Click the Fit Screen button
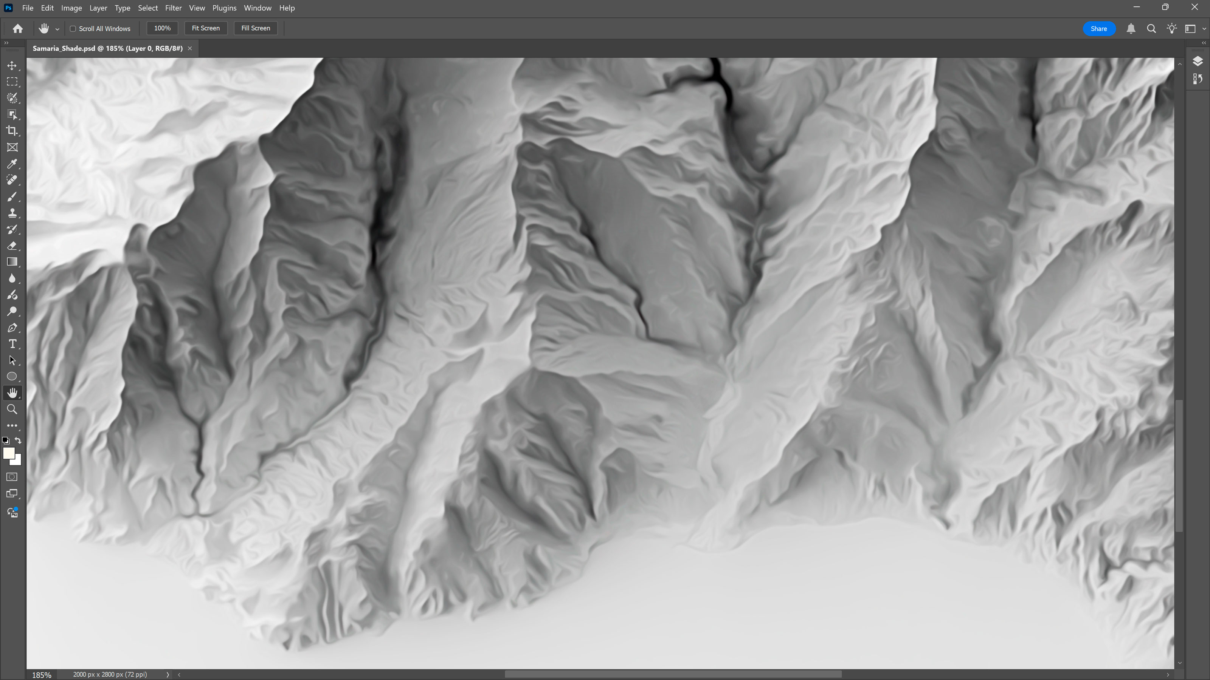1210x680 pixels. point(206,28)
